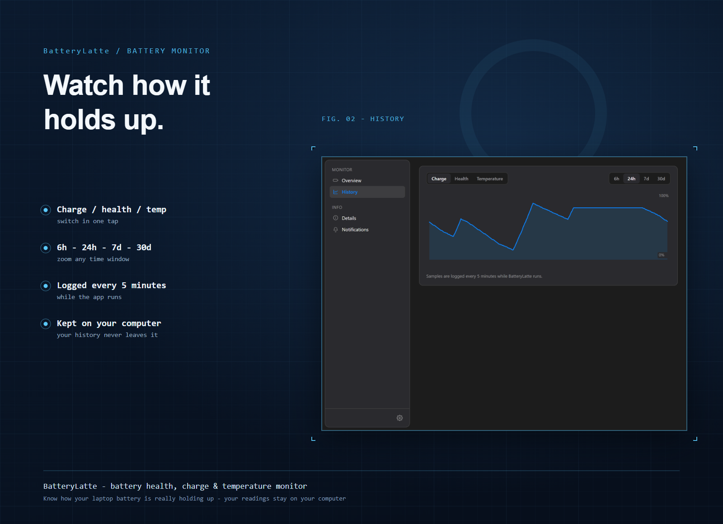Click the 'your history never leaves it' subtitle

click(x=108, y=335)
